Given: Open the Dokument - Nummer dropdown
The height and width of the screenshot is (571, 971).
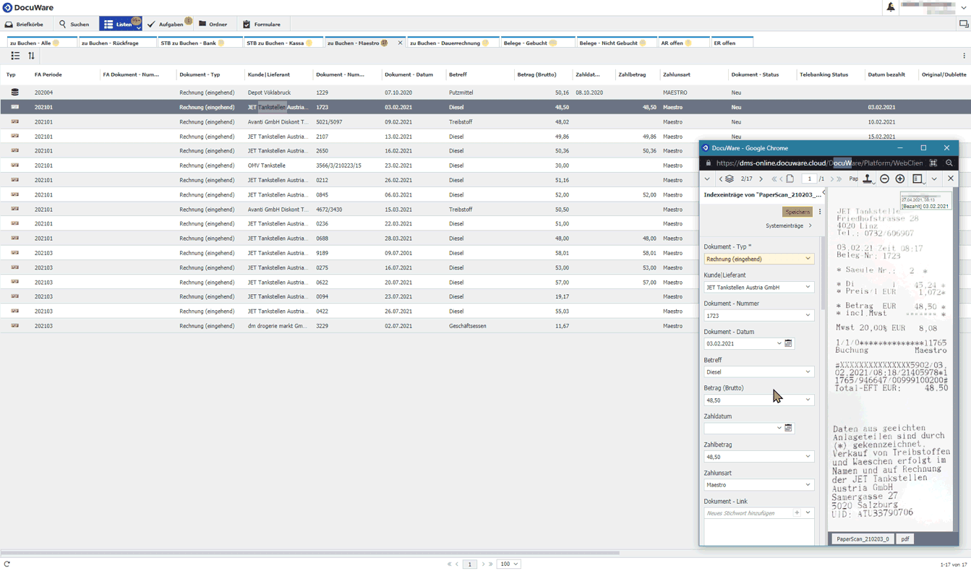Looking at the screenshot, I should click(808, 315).
